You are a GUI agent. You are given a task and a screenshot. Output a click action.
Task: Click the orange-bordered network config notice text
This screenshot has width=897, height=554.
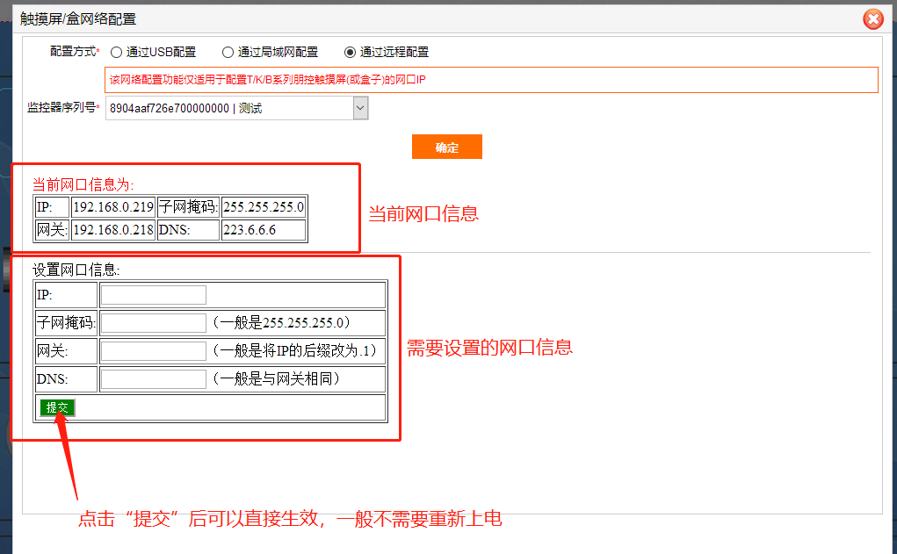(268, 80)
